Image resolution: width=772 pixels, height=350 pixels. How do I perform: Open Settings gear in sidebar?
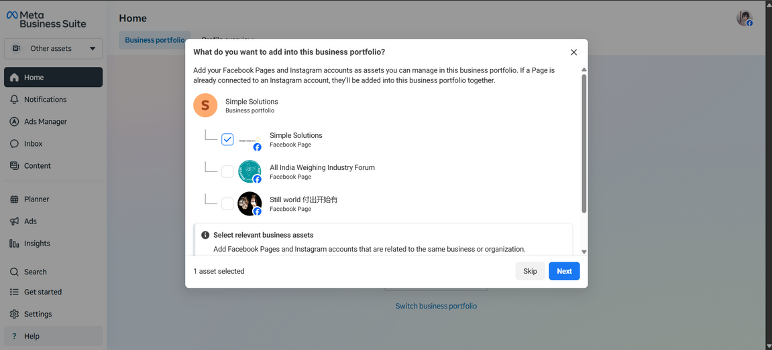[x=14, y=314]
